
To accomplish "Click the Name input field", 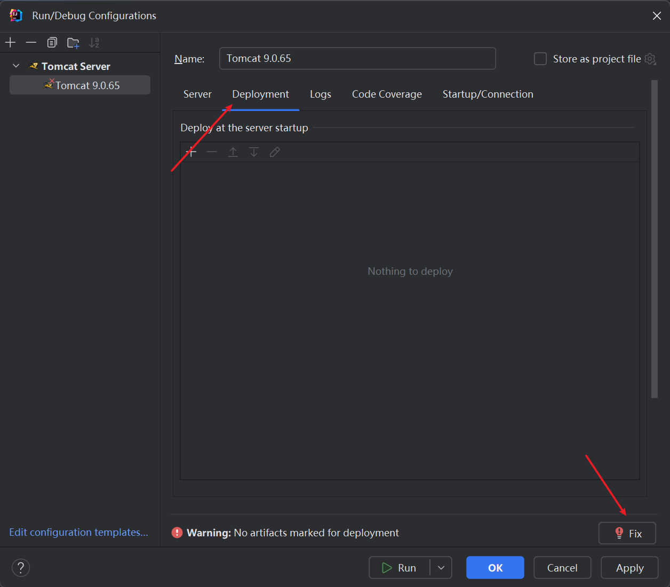I will coord(357,58).
